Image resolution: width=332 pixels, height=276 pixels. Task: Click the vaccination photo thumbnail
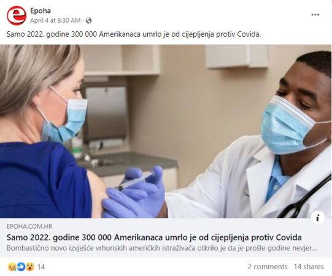[166, 131]
